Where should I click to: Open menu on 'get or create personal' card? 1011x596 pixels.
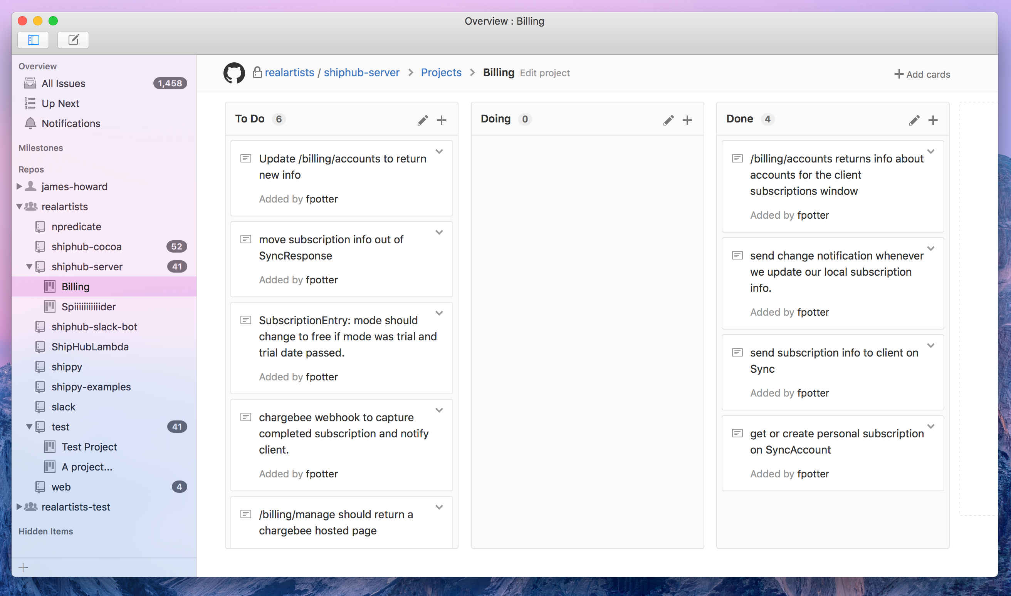pyautogui.click(x=930, y=427)
